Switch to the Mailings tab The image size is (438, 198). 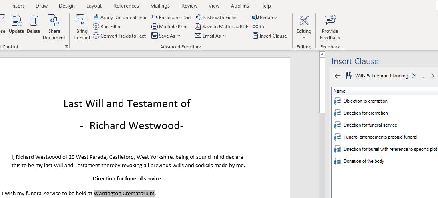click(x=160, y=6)
